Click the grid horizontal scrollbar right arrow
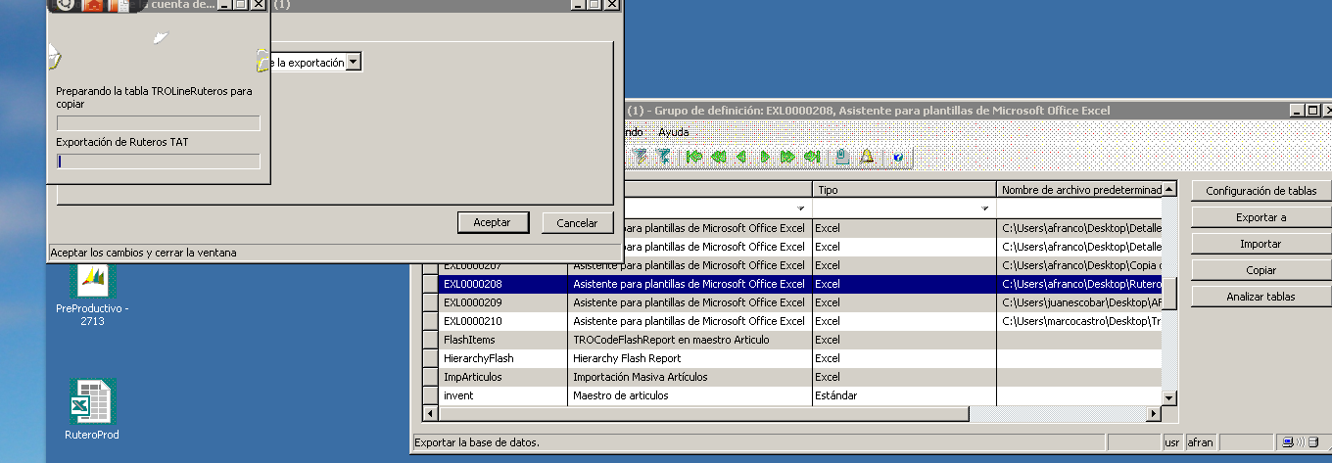The height and width of the screenshot is (463, 1332). 1153,415
